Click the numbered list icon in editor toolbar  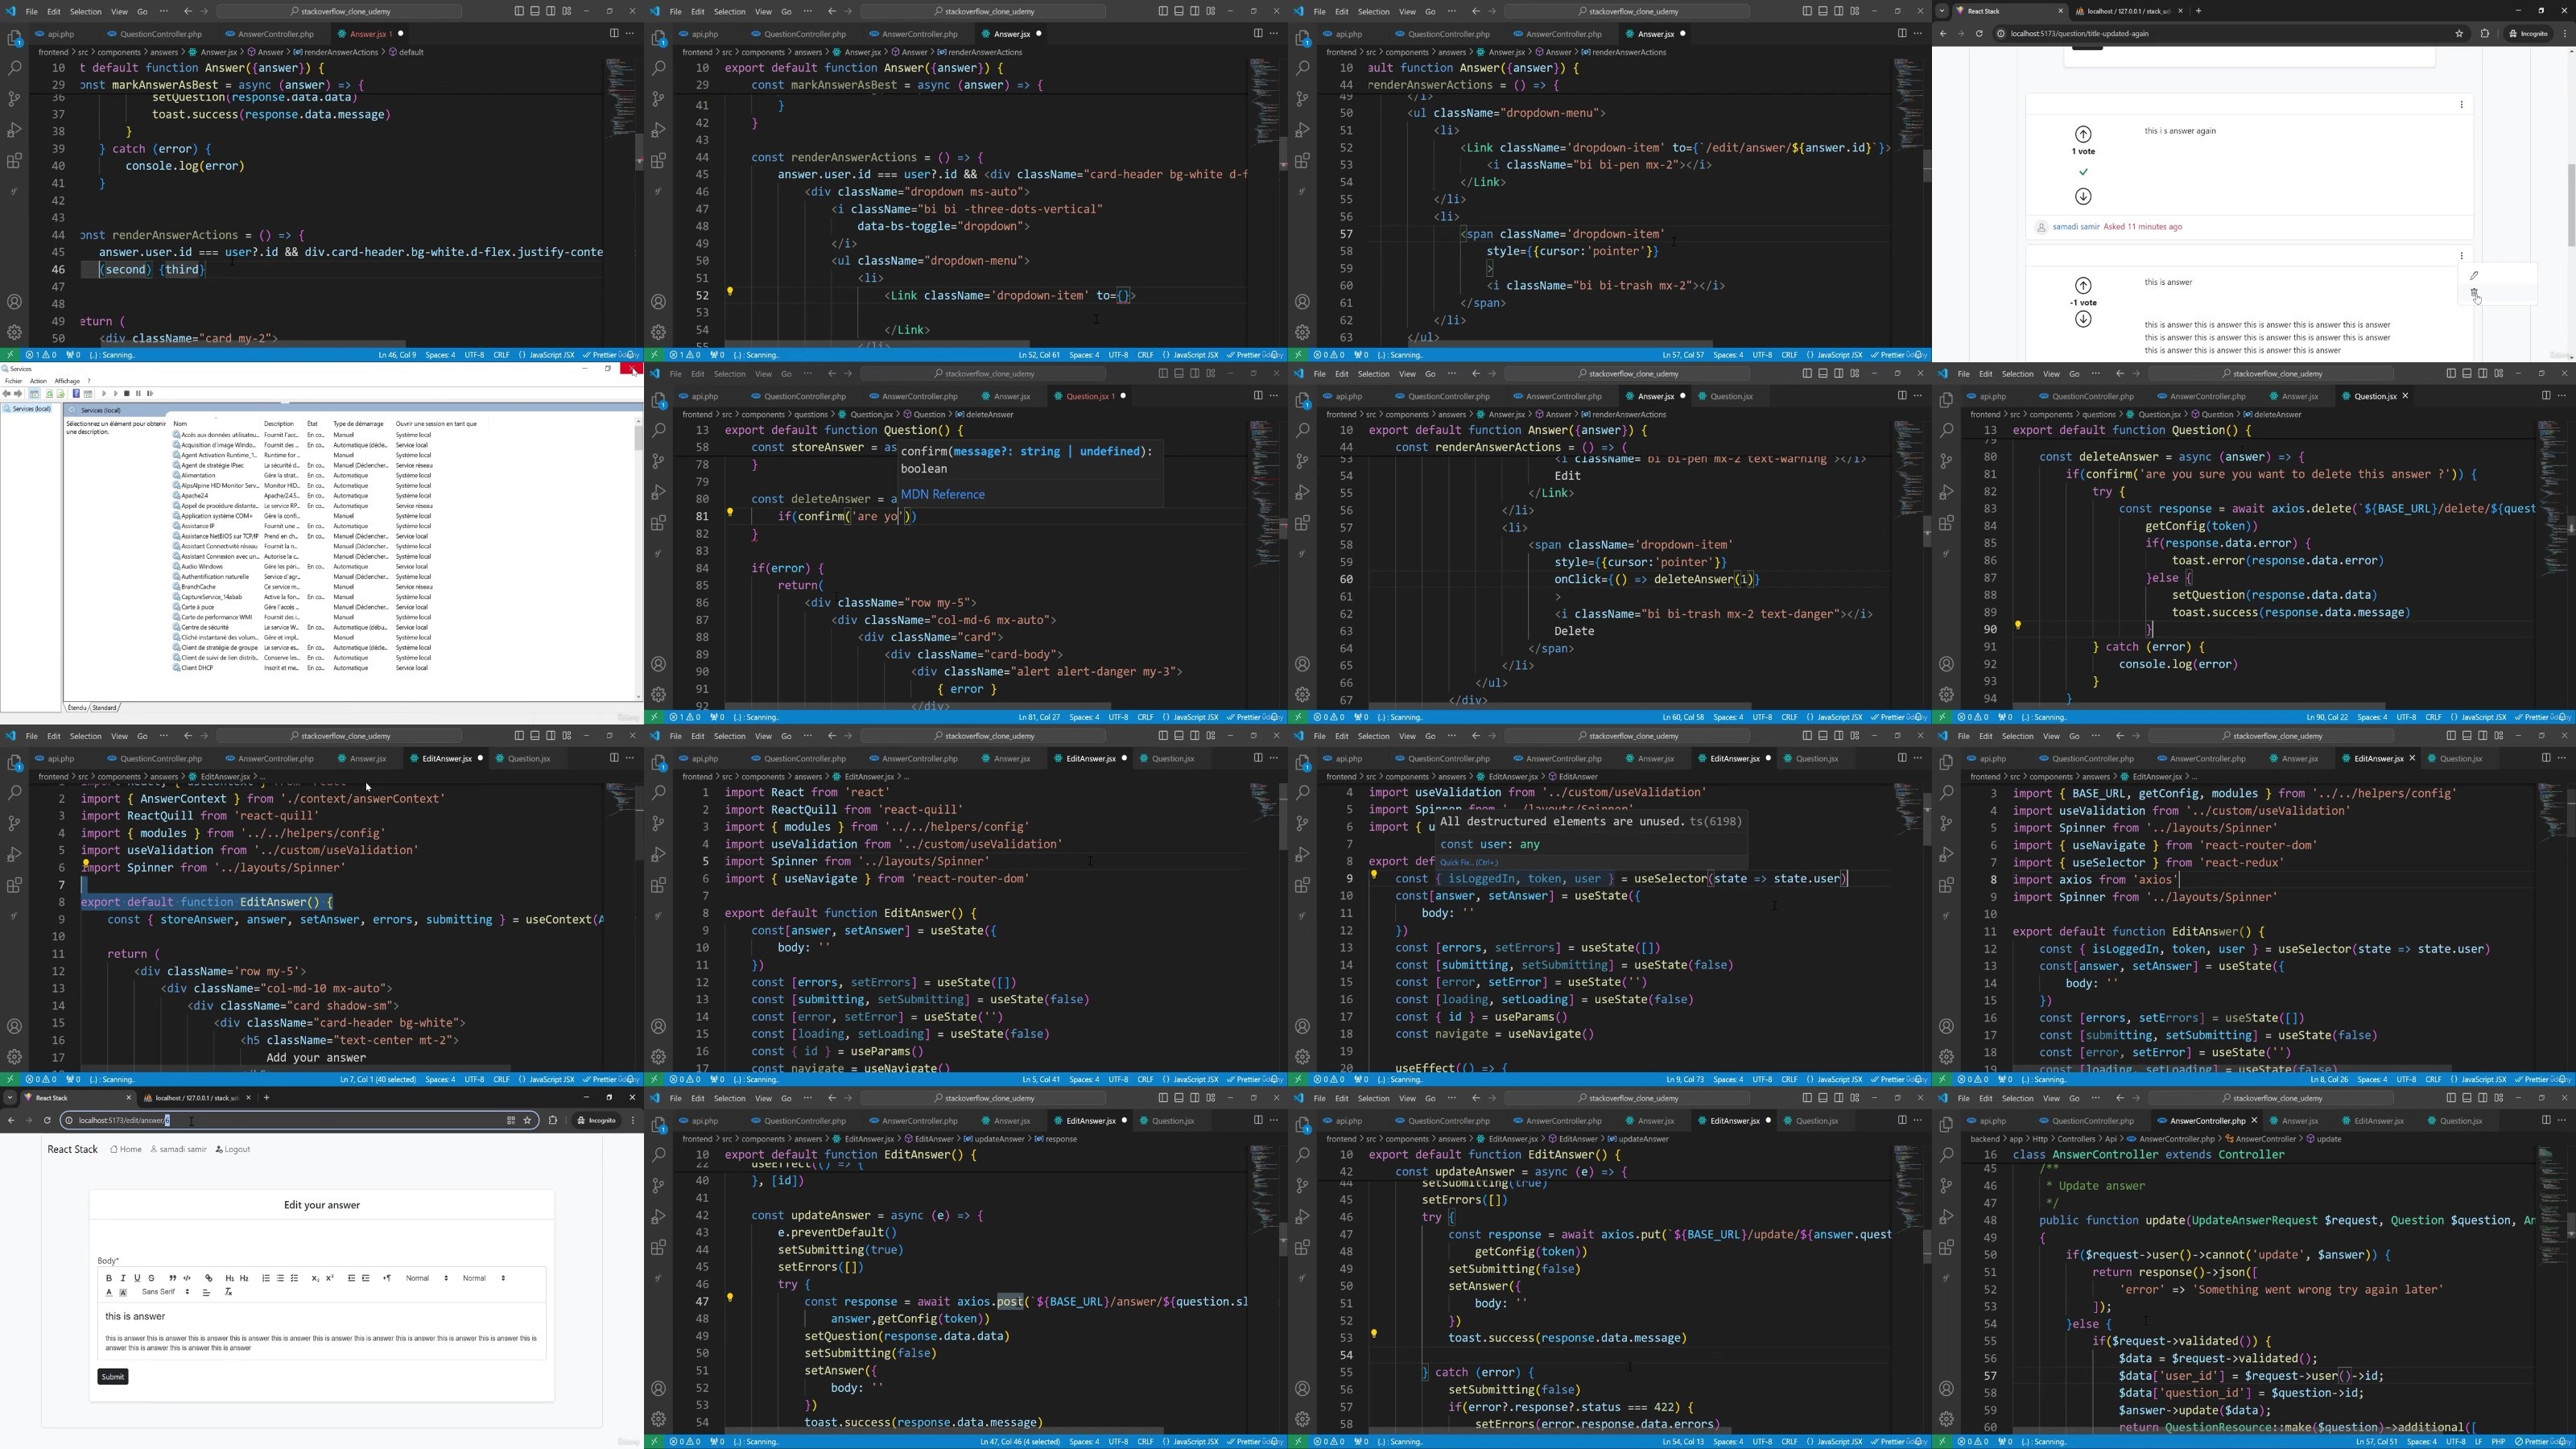(266, 1278)
